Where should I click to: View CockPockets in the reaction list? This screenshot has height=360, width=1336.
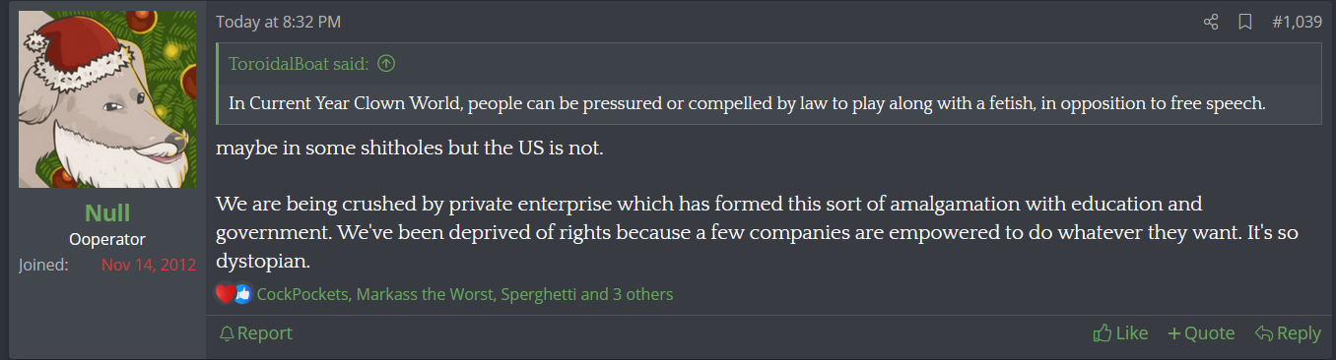(302, 294)
